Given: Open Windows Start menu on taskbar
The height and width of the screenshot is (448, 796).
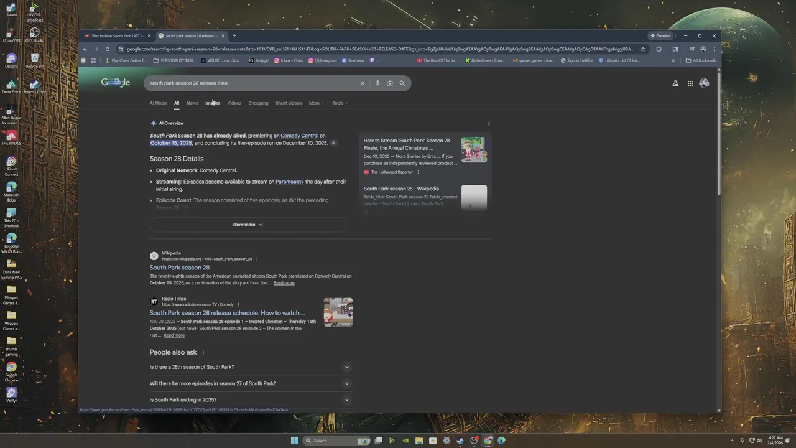Looking at the screenshot, I should tap(295, 441).
